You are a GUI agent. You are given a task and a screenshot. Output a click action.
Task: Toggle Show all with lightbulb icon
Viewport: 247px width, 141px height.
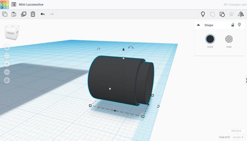click(x=203, y=14)
